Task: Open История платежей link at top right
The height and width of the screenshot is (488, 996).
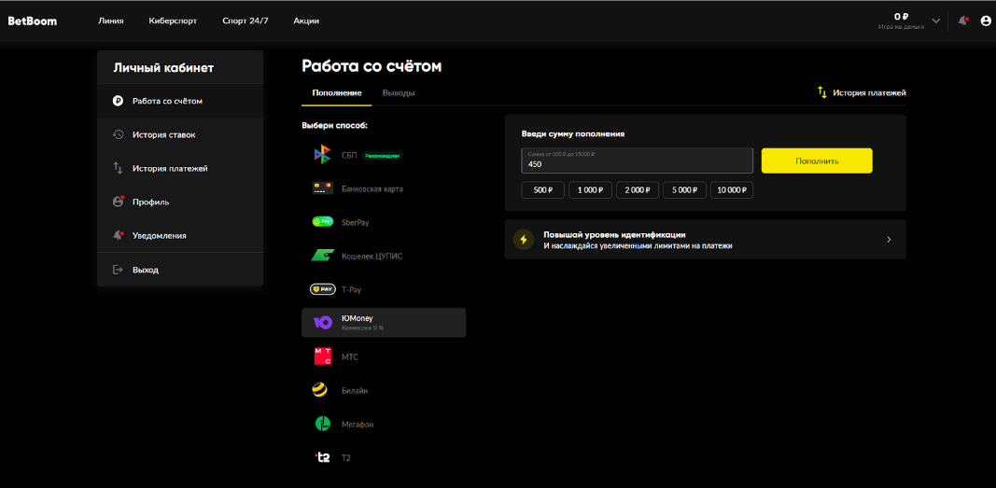Action: 861,93
